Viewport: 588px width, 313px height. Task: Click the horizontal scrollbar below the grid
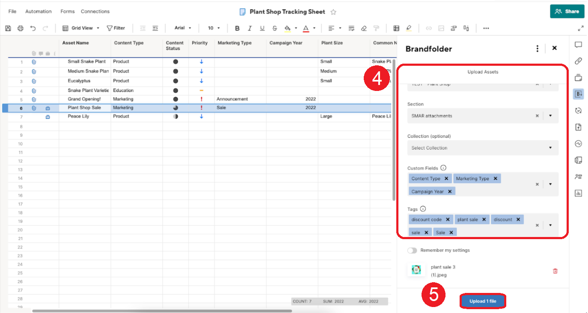(162, 311)
